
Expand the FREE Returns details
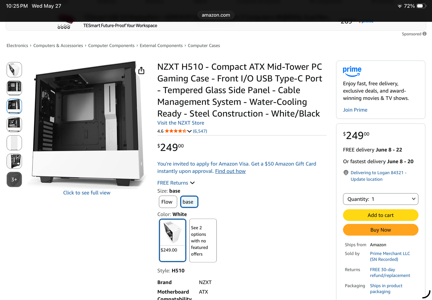(x=176, y=183)
